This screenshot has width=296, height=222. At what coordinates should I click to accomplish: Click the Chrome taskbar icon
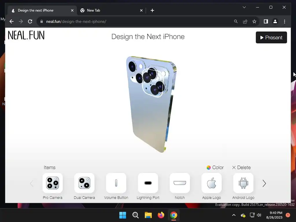(174, 215)
